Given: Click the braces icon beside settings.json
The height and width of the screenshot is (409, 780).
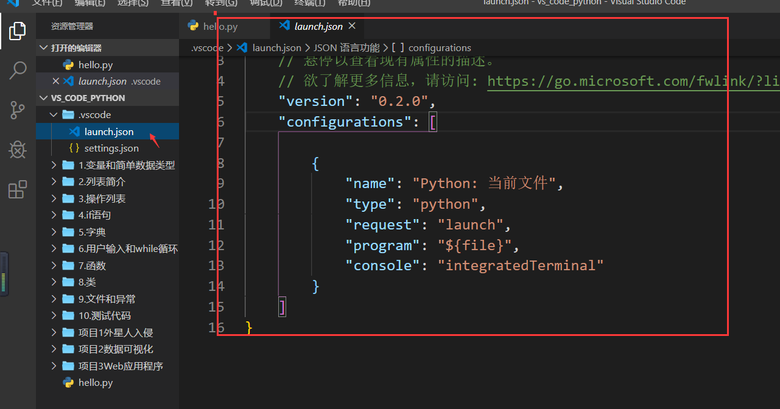Looking at the screenshot, I should (75, 148).
